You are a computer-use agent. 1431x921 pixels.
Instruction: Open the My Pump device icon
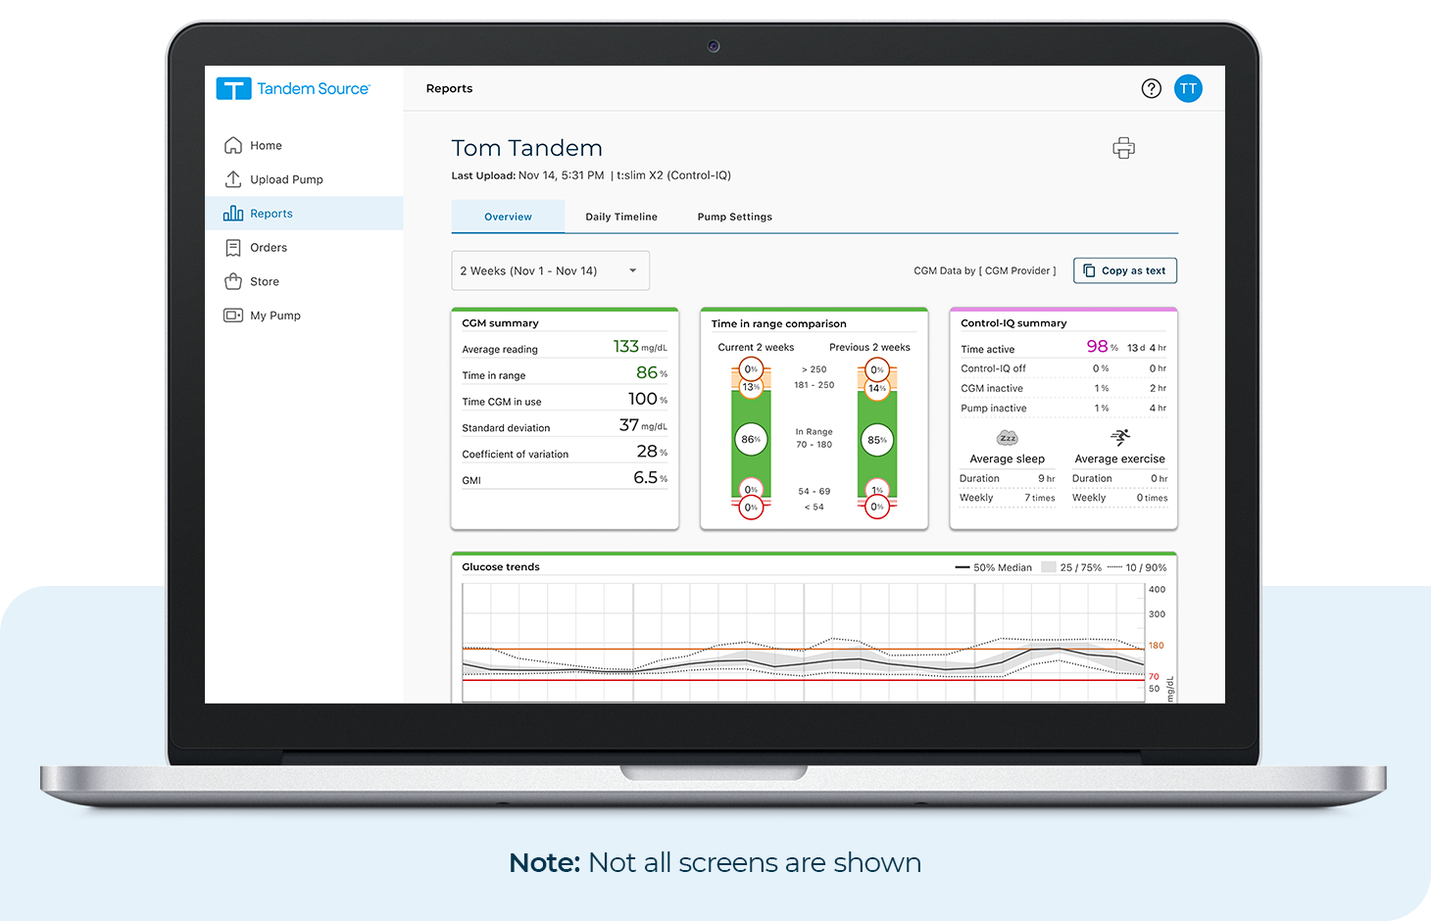click(233, 315)
